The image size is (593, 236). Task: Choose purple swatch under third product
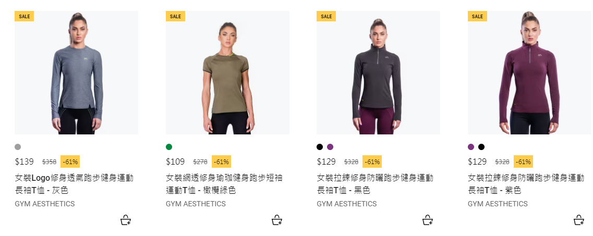point(330,147)
